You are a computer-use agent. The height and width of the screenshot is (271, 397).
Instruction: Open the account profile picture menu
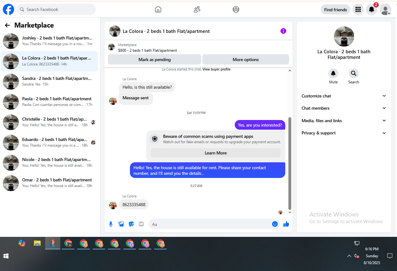coord(385,9)
